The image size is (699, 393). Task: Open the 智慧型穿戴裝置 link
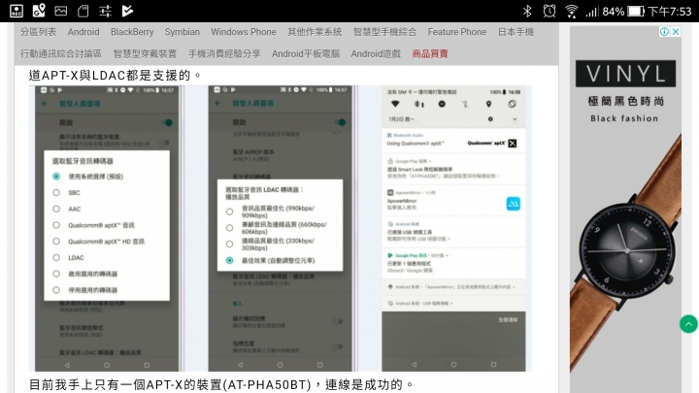(145, 54)
